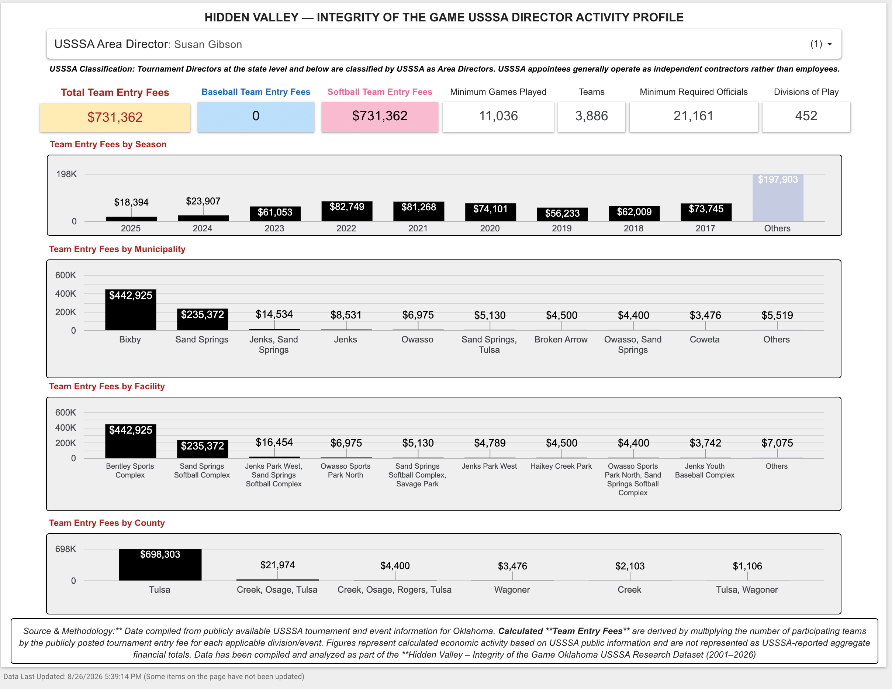
Task: Click the Minimum Games Played value 11,036
Action: point(498,117)
